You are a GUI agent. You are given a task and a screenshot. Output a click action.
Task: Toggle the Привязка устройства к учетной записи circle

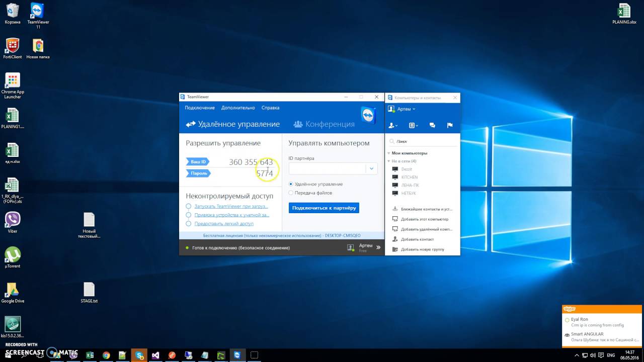coord(189,215)
